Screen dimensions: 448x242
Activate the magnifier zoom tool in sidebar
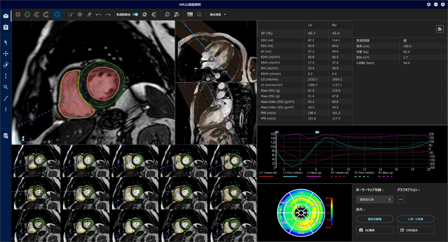coord(6,87)
